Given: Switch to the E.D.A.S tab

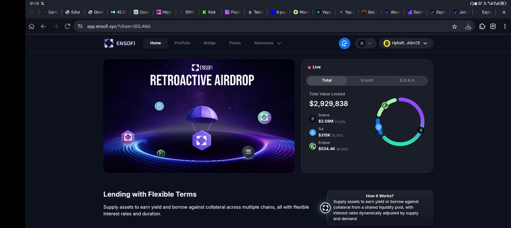Looking at the screenshot, I should click(x=407, y=80).
